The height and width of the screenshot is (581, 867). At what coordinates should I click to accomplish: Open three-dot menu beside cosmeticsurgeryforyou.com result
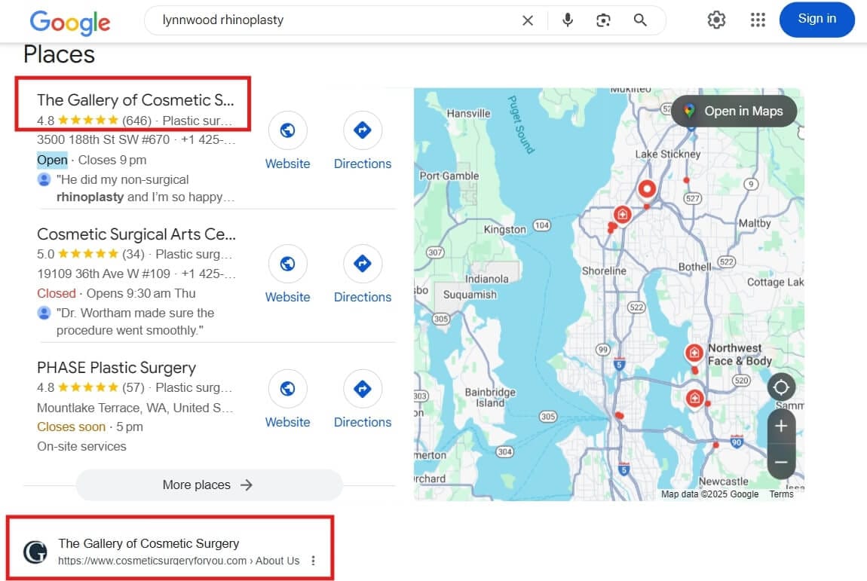(313, 561)
